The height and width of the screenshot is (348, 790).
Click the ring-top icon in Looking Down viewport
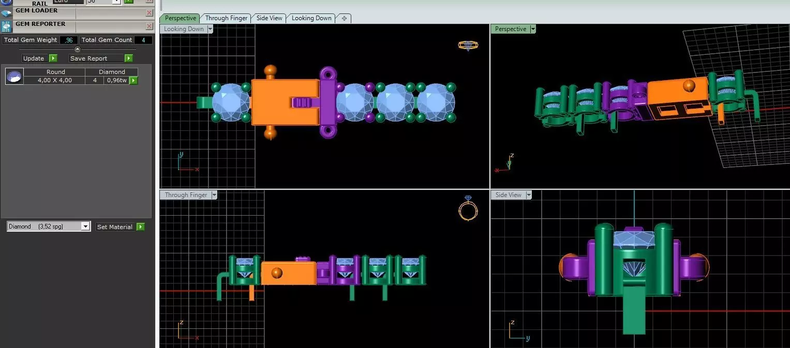tap(468, 46)
